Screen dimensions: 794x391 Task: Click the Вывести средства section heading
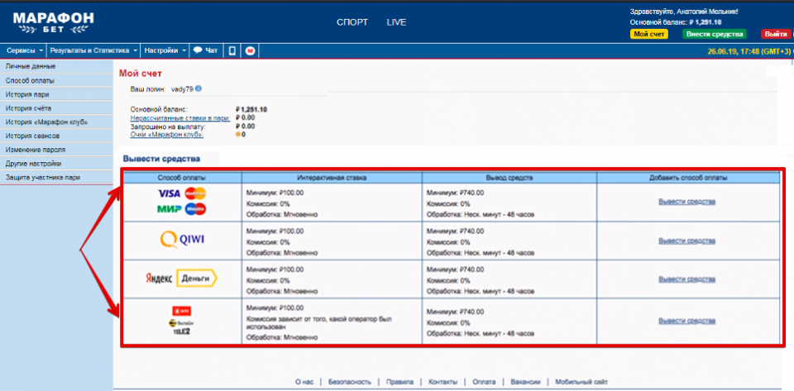point(161,159)
